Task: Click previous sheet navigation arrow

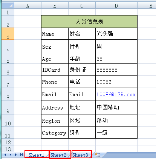Action: pos(11,155)
